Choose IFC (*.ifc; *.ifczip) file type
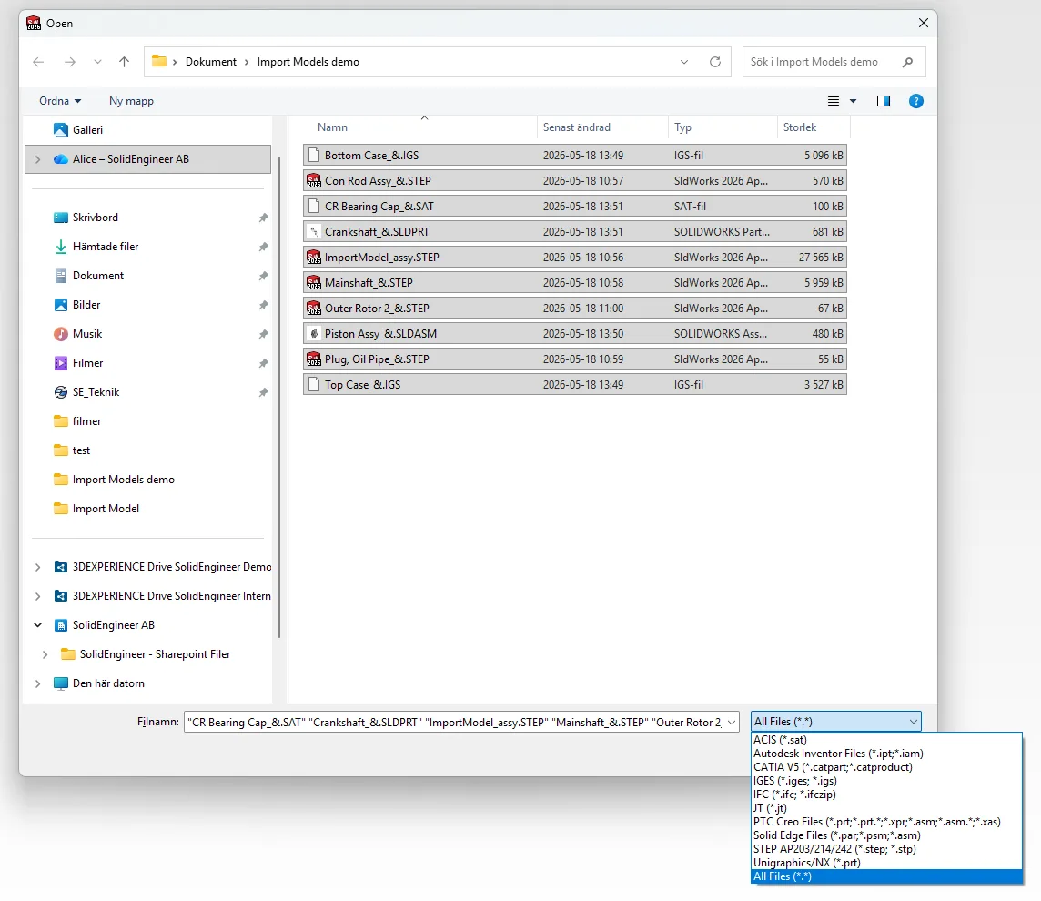 886,795
